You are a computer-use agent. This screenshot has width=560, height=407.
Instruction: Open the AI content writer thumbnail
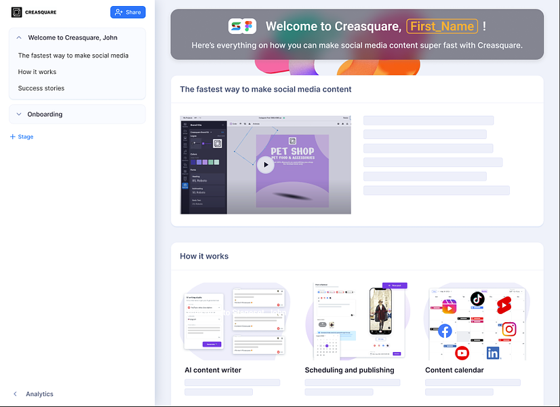[236, 322]
